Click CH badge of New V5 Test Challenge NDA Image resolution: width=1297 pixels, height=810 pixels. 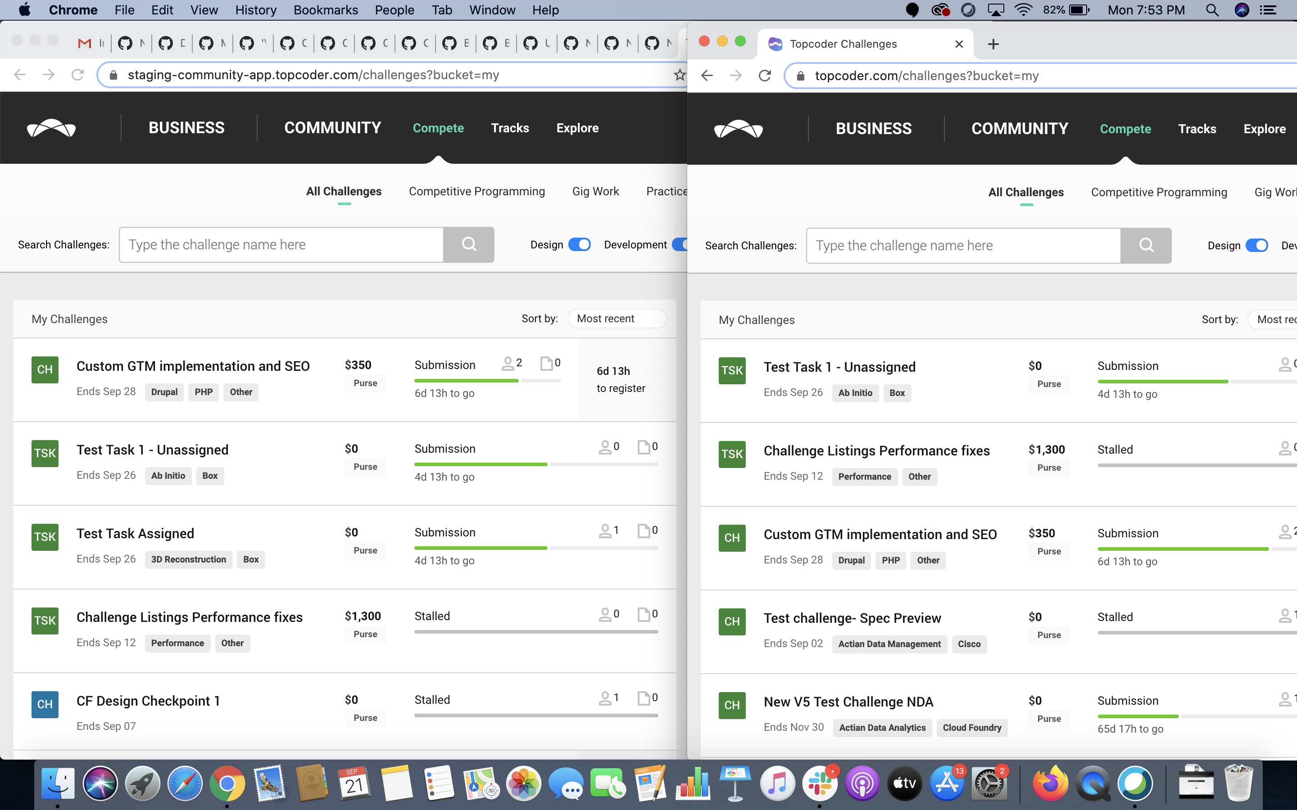click(x=732, y=705)
